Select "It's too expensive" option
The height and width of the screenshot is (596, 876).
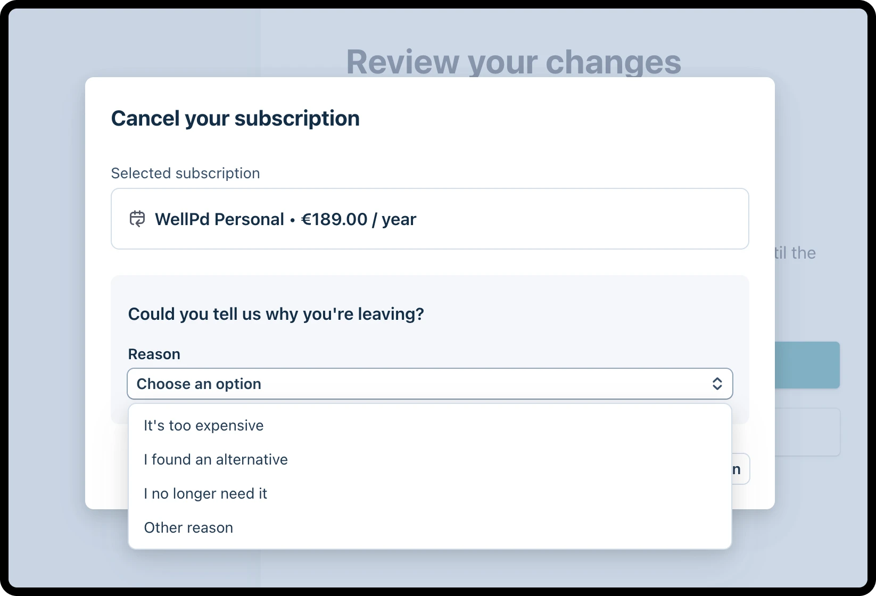pyautogui.click(x=429, y=426)
